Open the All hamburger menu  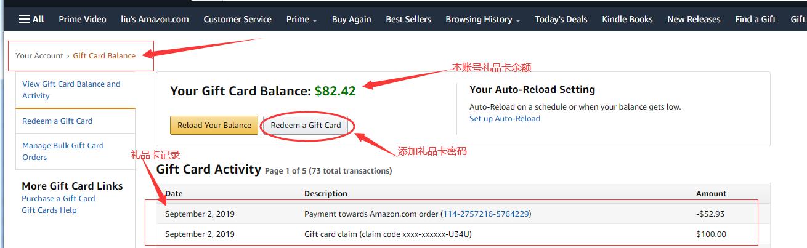[x=31, y=19]
